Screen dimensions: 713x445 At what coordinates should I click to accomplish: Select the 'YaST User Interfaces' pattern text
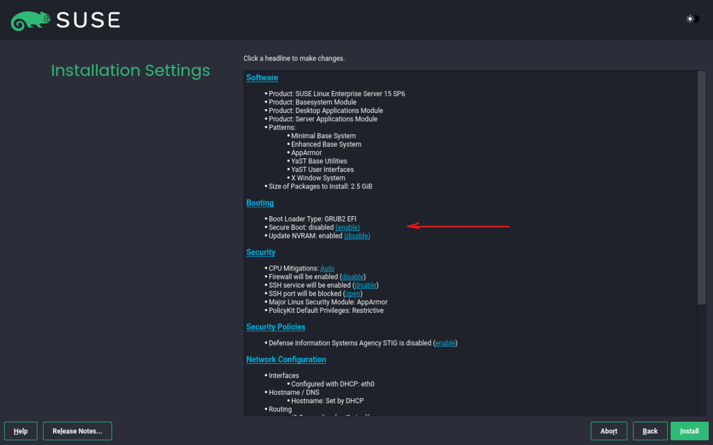pyautogui.click(x=322, y=169)
